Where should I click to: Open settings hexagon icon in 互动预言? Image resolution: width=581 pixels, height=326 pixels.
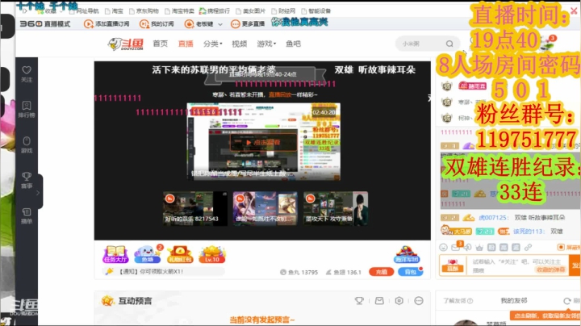(399, 300)
